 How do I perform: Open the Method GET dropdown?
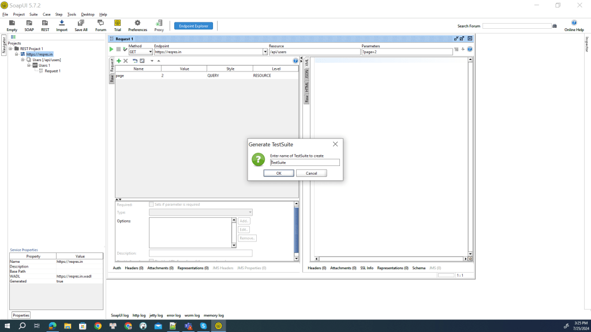[x=150, y=52]
